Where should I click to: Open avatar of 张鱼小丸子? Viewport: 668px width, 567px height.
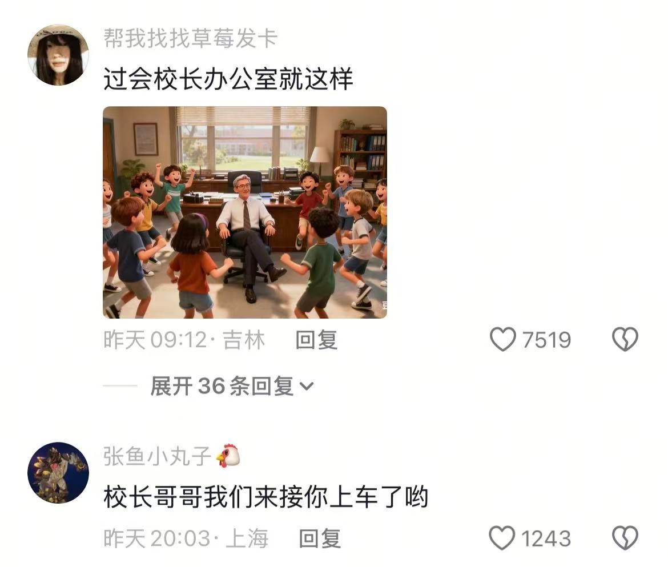(x=58, y=472)
